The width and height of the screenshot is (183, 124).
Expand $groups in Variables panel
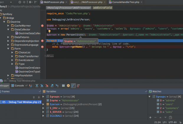point(43,97)
